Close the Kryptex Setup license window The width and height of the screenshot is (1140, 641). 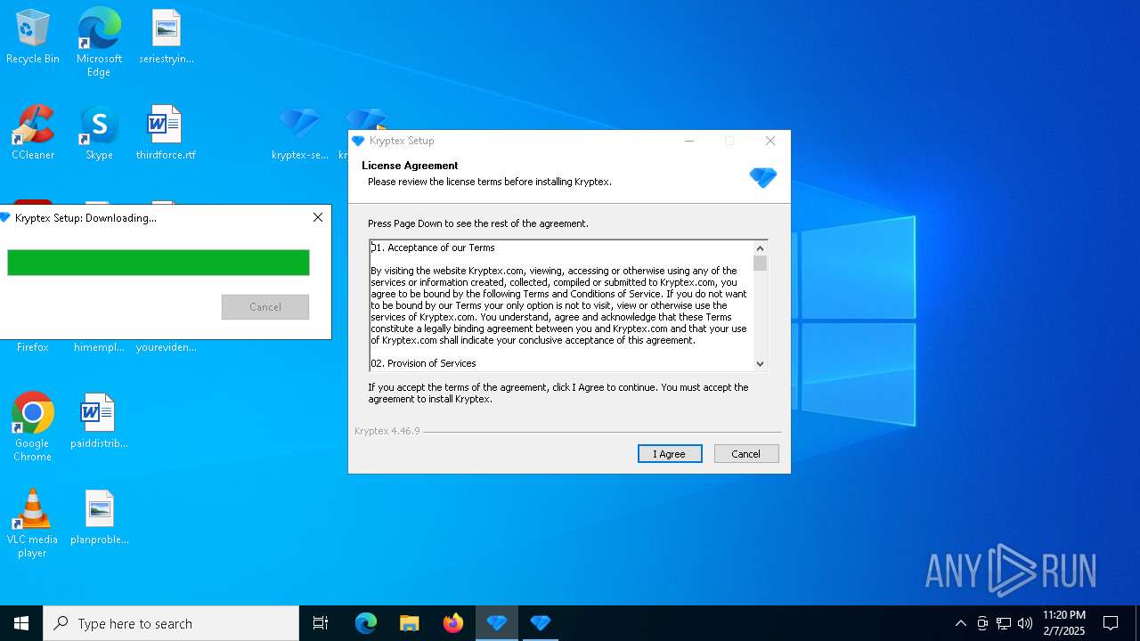770,141
